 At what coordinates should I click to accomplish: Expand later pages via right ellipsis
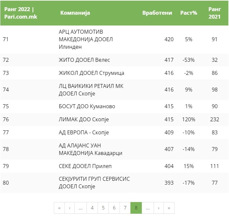coord(147,208)
